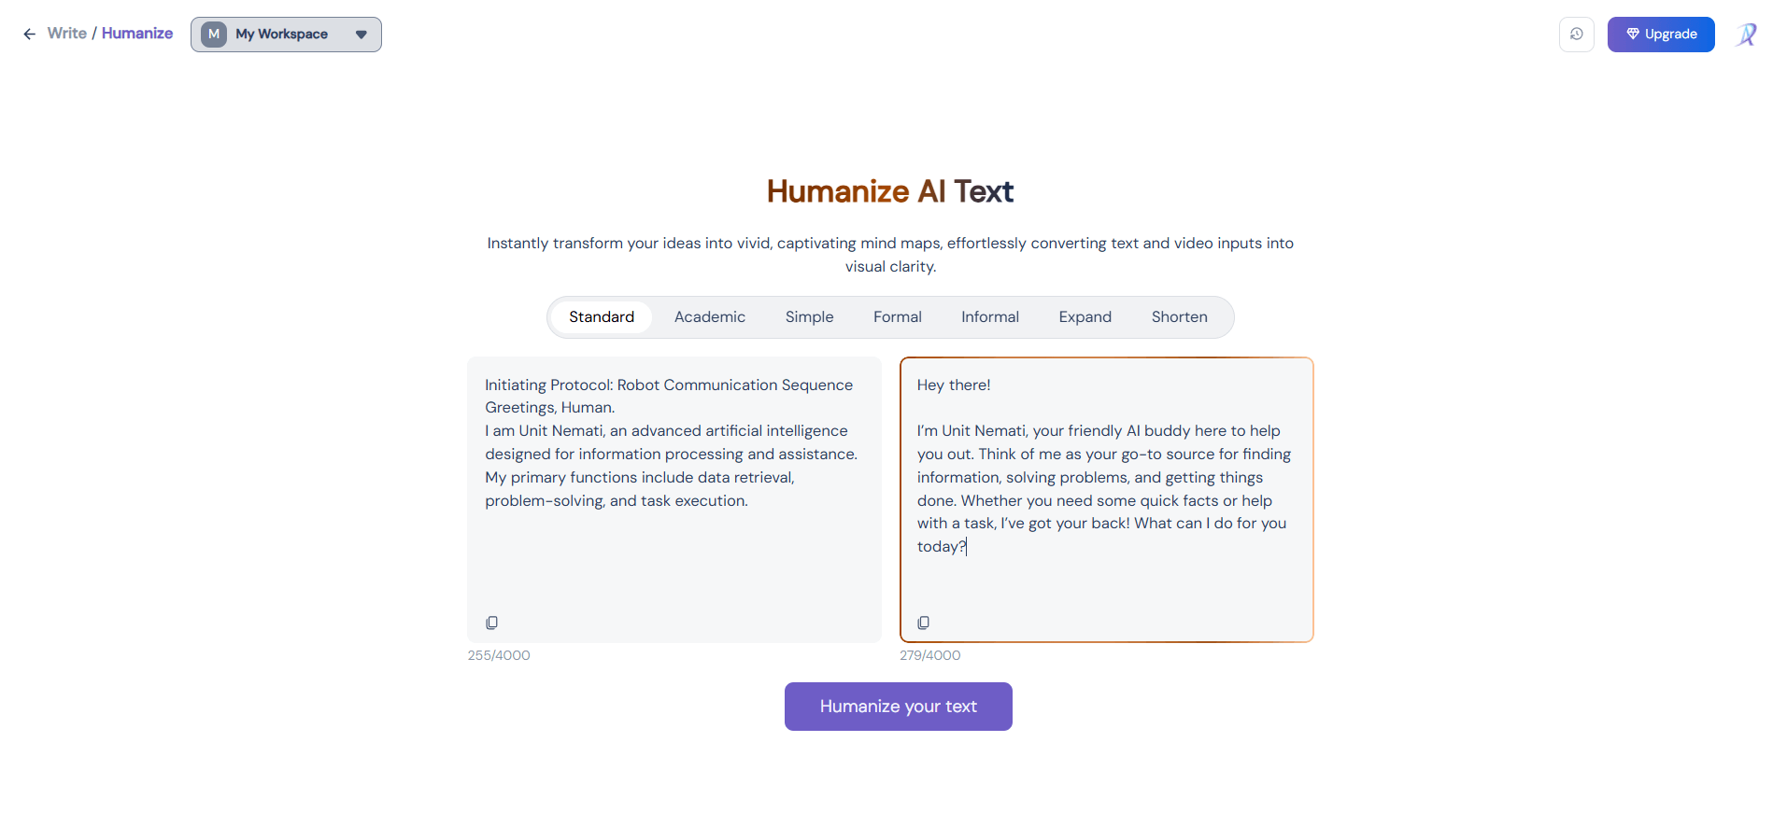This screenshot has width=1787, height=826.
Task: Click into the humanized output text box
Action: [1106, 579]
